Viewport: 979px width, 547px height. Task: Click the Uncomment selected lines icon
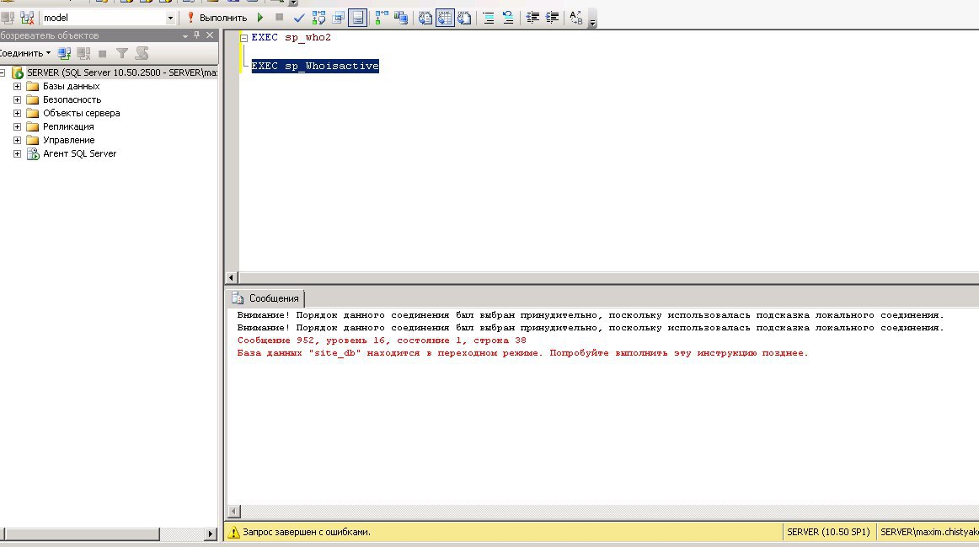pyautogui.click(x=508, y=17)
